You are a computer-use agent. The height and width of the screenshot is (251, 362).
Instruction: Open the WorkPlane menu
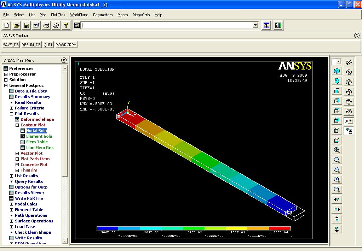coord(79,15)
